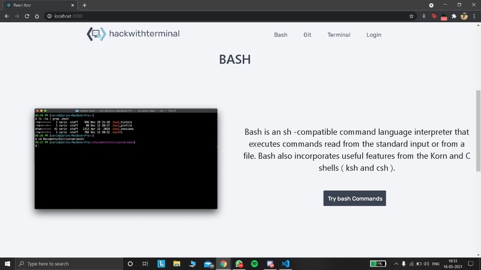The width and height of the screenshot is (481, 270).
Task: Click the hackwithterminal logo icon
Action: (x=96, y=34)
